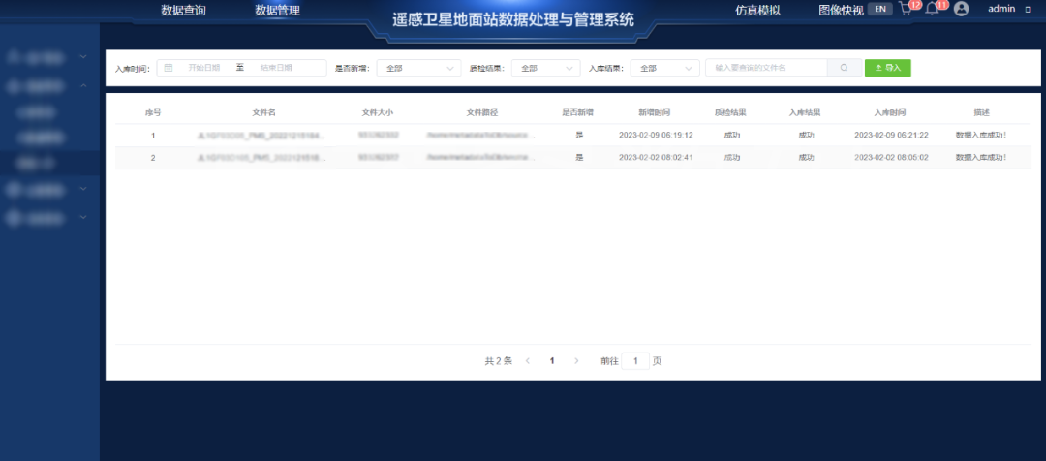Open the 数据管理 menu
Screen dimensions: 1046x461
[278, 10]
